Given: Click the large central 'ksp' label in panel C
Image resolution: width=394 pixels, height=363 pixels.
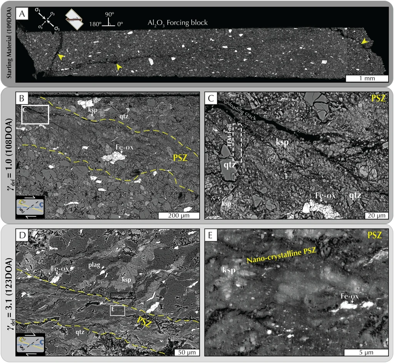Looking at the screenshot, I should [282, 142].
